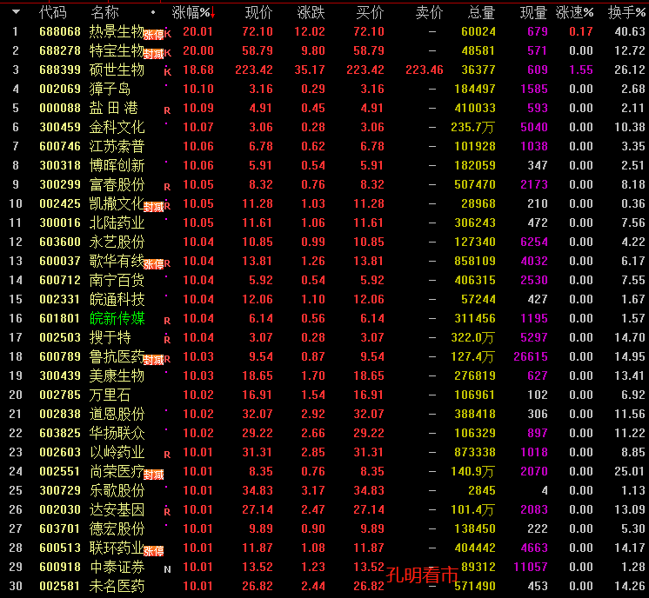The width and height of the screenshot is (649, 598).
Task: Sort by the 换手% column header
Action: (626, 13)
